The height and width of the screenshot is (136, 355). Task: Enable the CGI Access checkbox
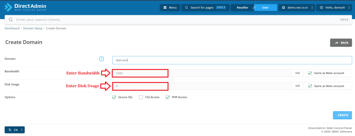[141, 97]
